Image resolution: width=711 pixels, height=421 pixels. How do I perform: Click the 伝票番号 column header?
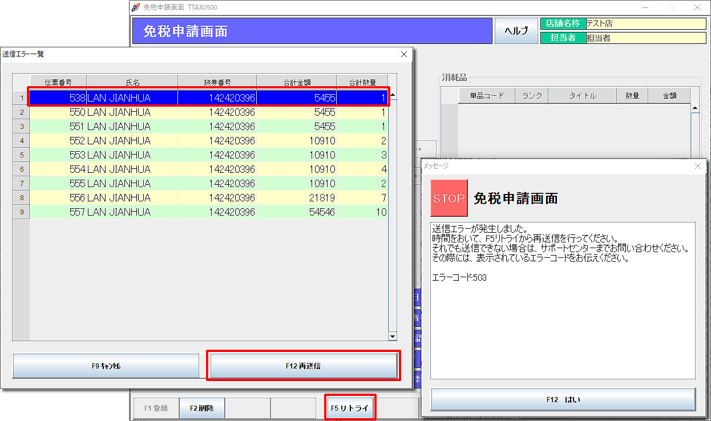click(x=58, y=82)
